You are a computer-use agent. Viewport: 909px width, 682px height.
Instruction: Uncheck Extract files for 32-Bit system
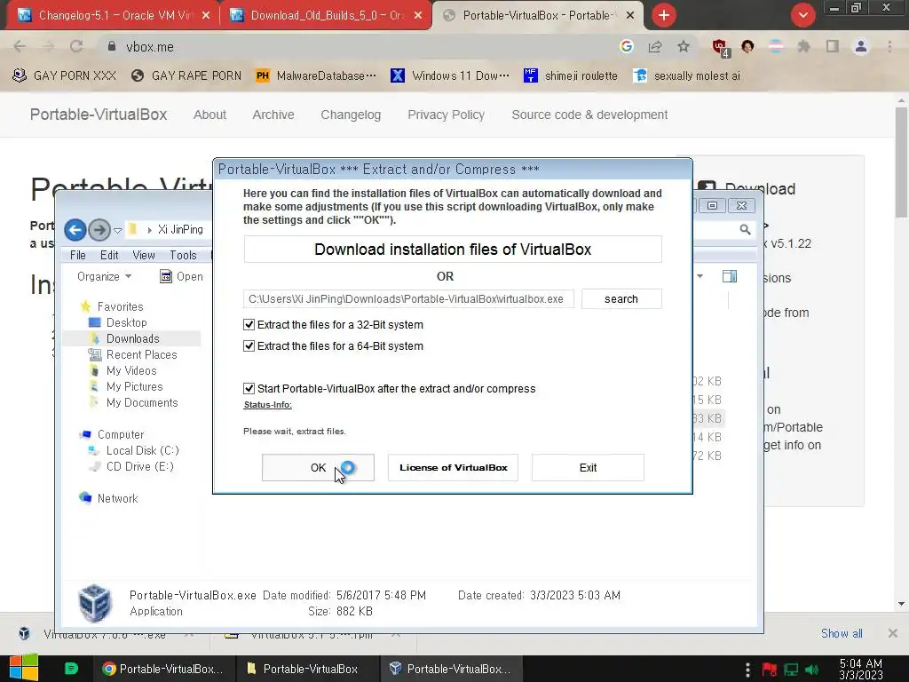click(249, 325)
